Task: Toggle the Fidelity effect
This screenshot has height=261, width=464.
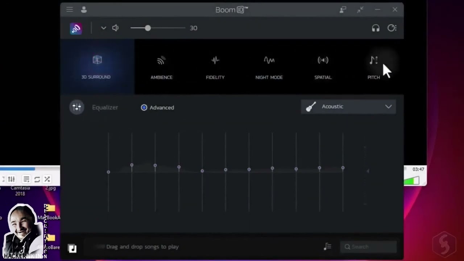Action: click(x=215, y=67)
